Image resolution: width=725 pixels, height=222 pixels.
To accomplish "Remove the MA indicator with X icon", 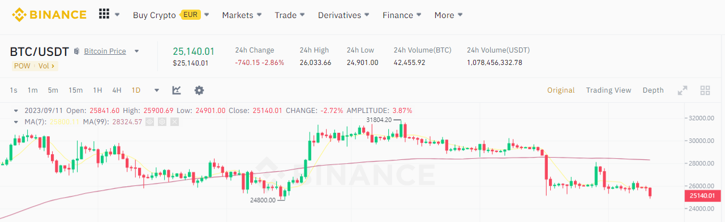I will pyautogui.click(x=174, y=121).
